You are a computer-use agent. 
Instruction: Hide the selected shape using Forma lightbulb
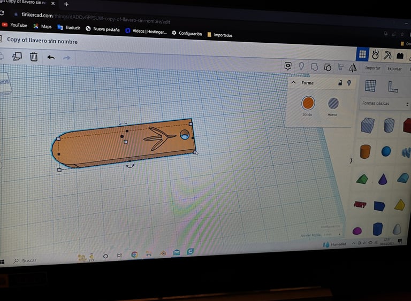(x=349, y=83)
